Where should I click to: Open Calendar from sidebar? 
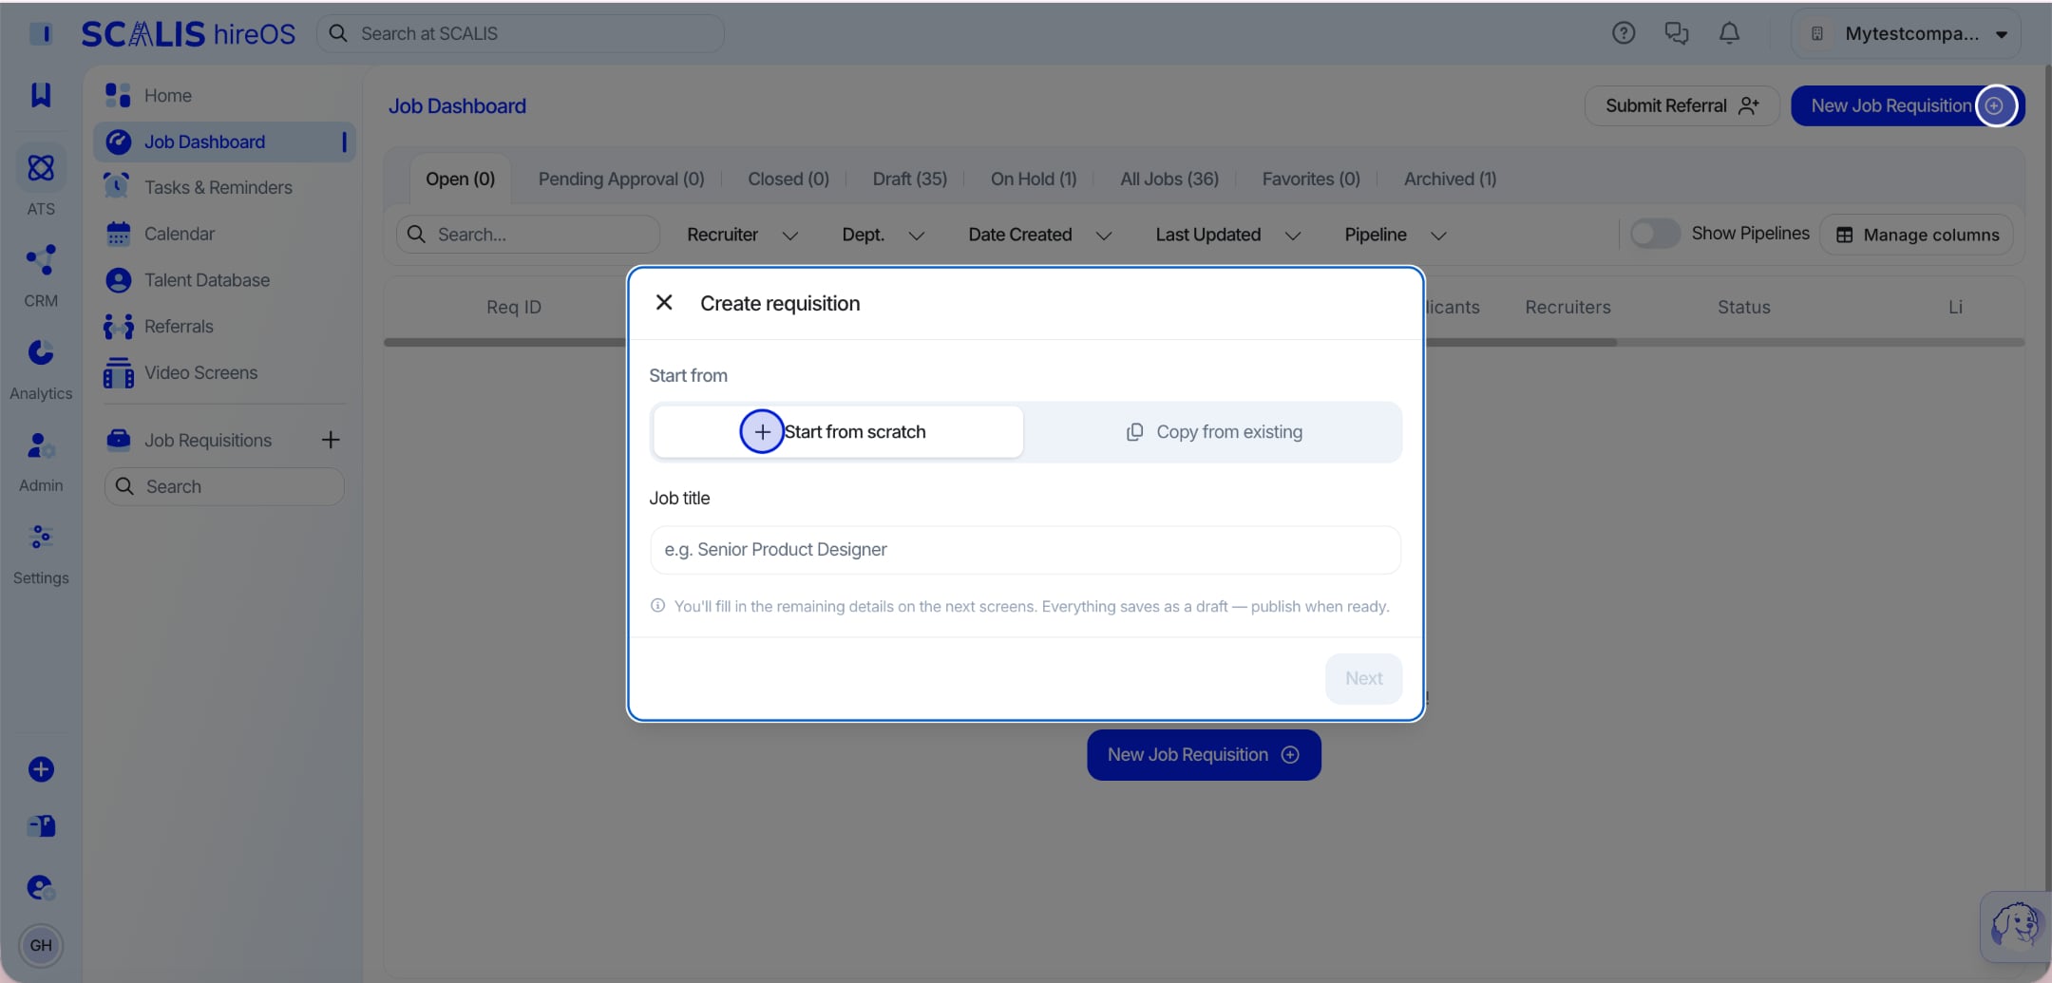224,234
